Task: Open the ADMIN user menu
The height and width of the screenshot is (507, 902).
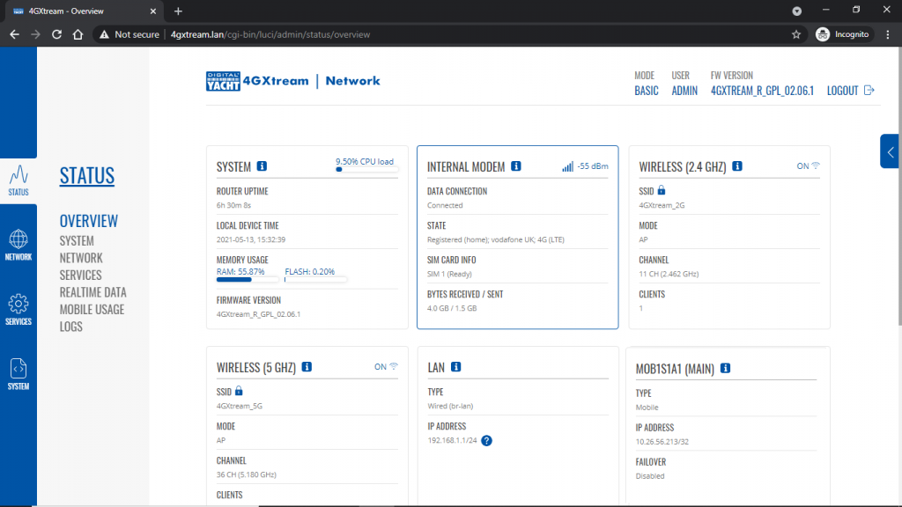Action: (x=684, y=91)
